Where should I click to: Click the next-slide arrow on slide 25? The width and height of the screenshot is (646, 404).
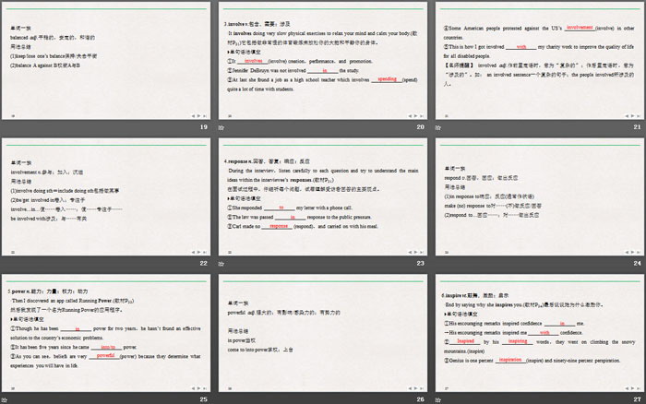[199, 388]
